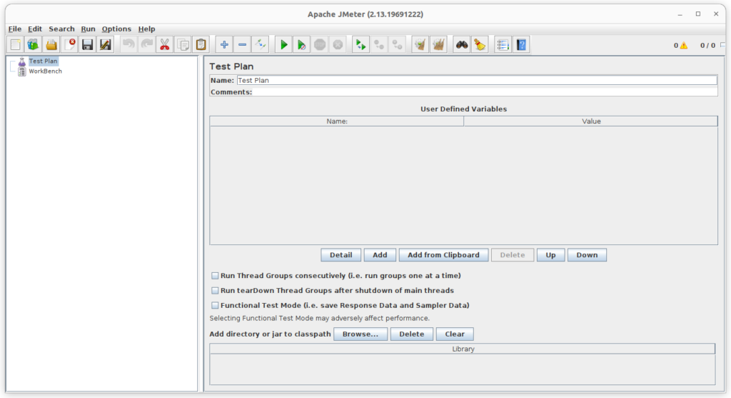The width and height of the screenshot is (731, 398).
Task: Open the File menu
Action: (15, 29)
